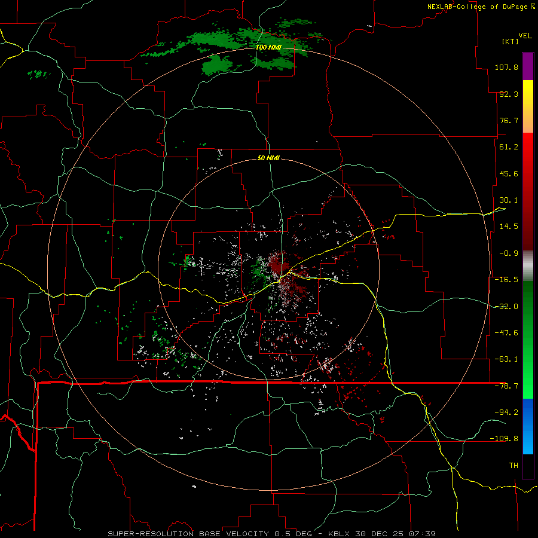Click the -47.6 value on velocity scale

point(506,333)
